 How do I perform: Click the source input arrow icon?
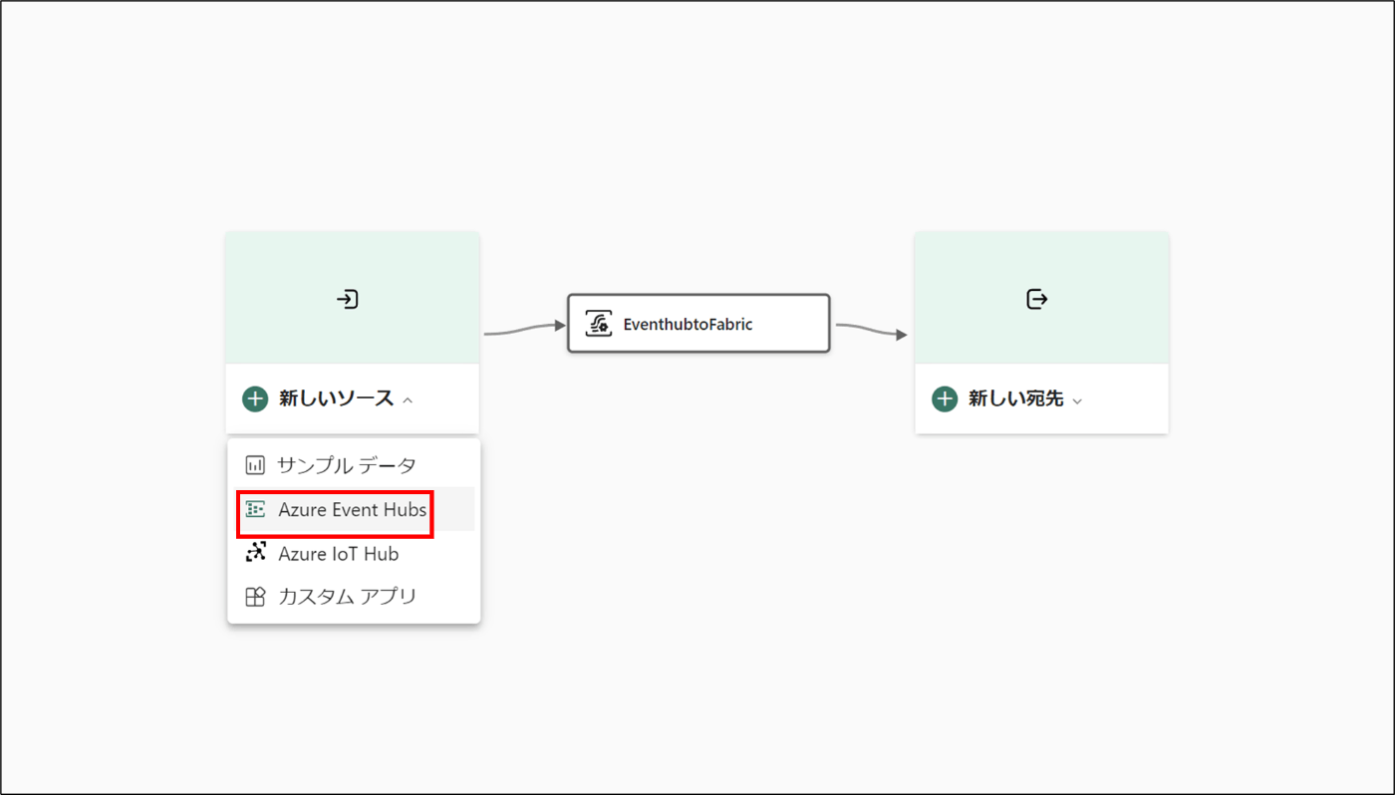(347, 299)
